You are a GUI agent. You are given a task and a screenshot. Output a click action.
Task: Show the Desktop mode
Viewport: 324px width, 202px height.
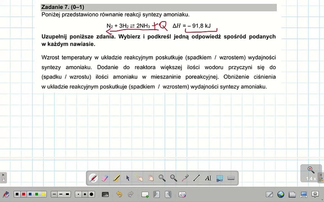(303, 194)
